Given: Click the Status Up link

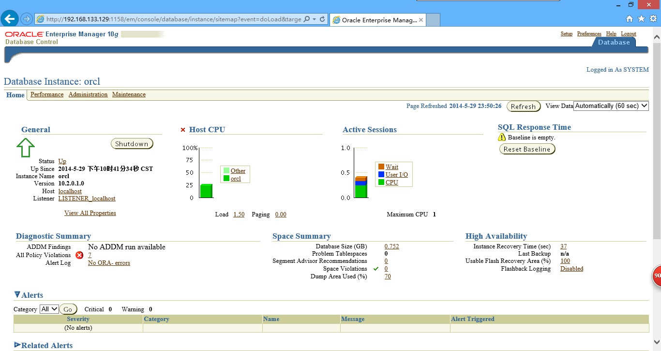Looking at the screenshot, I should [62, 161].
